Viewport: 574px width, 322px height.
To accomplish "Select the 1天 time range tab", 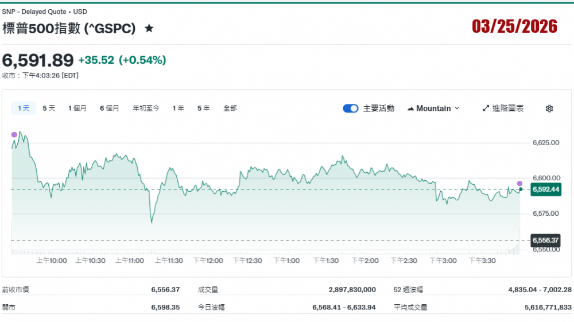I will [24, 108].
